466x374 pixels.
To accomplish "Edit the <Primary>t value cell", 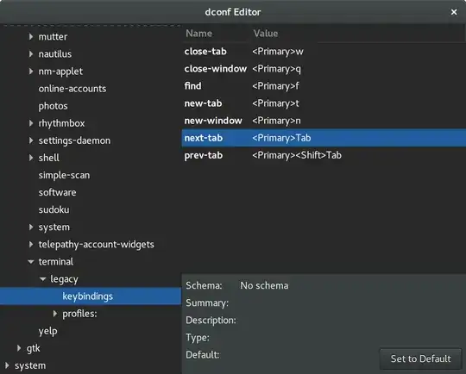I will click(275, 103).
